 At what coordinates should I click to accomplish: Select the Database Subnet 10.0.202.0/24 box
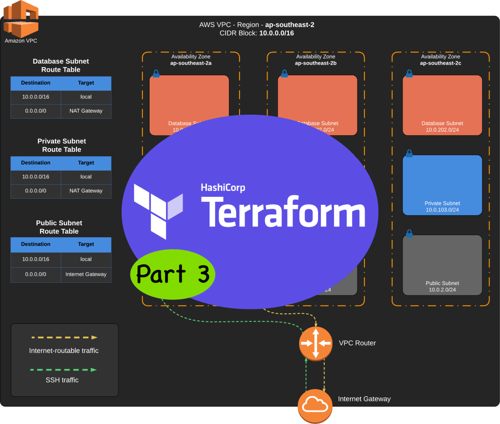point(442,105)
